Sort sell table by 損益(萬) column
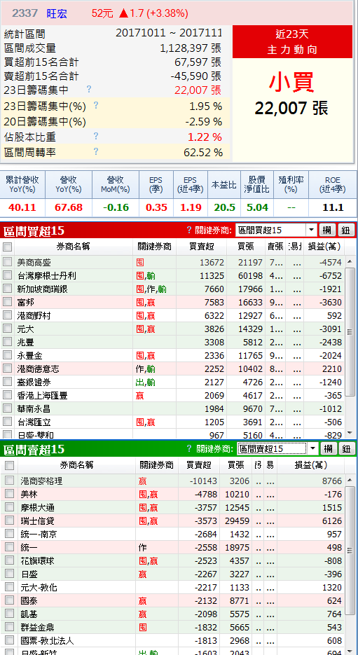 [x=311, y=465]
